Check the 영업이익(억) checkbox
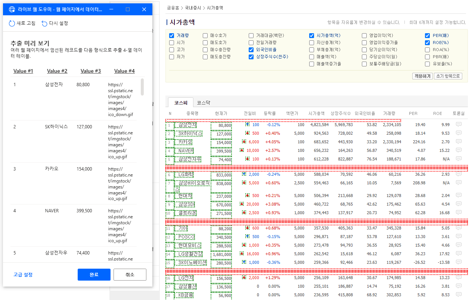 [364, 36]
